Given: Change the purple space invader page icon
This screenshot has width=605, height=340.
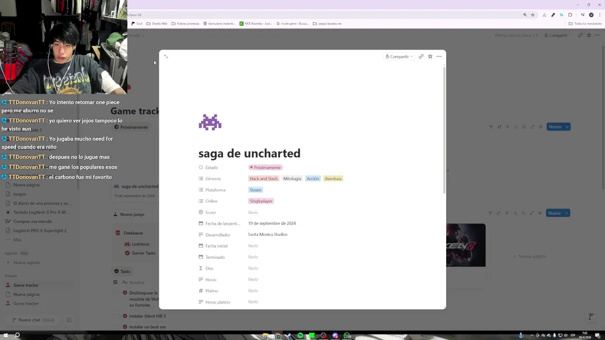Looking at the screenshot, I should pos(210,122).
